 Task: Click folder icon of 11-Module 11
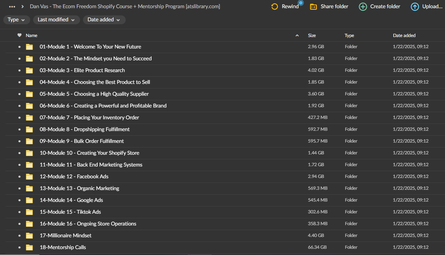30,165
